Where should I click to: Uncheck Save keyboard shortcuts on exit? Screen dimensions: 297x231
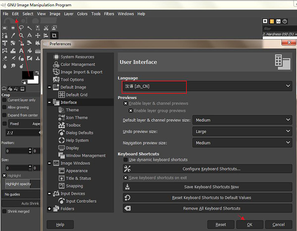pos(125,178)
